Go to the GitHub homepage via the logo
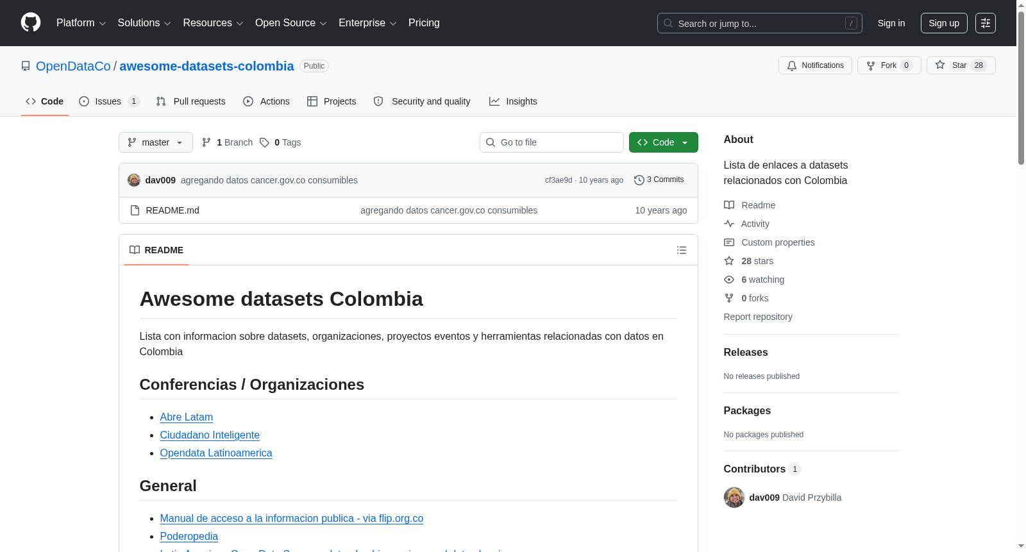 tap(31, 22)
